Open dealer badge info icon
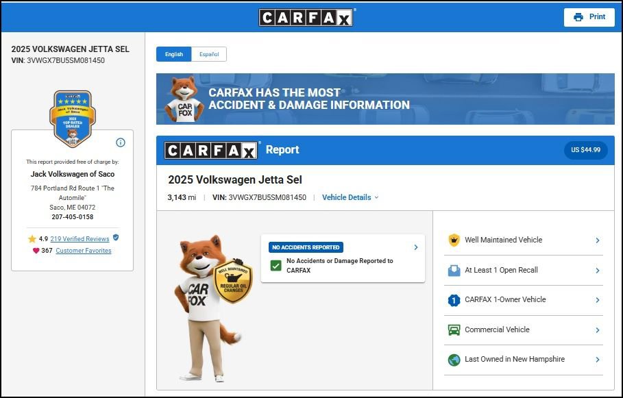This screenshot has width=623, height=398. [121, 142]
